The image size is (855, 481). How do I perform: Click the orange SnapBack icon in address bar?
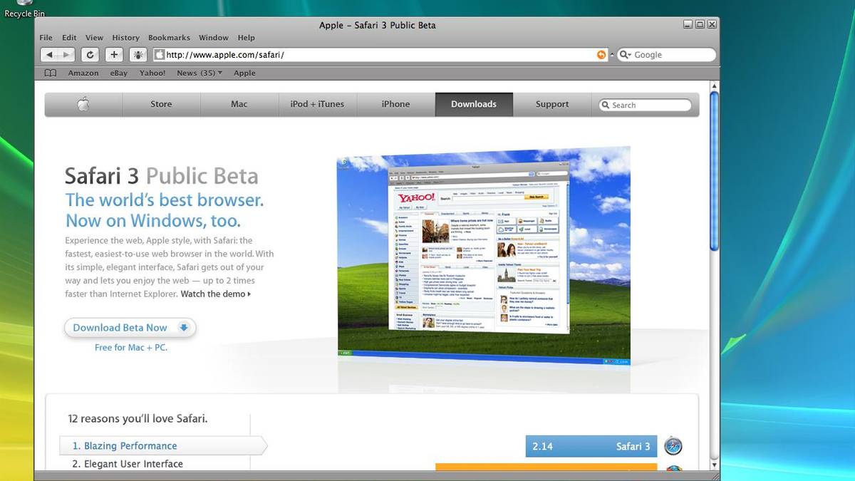click(601, 55)
